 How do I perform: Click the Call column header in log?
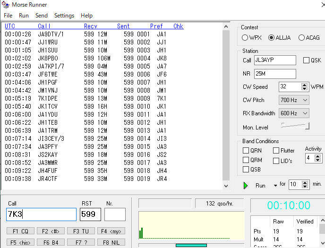coord(44,26)
